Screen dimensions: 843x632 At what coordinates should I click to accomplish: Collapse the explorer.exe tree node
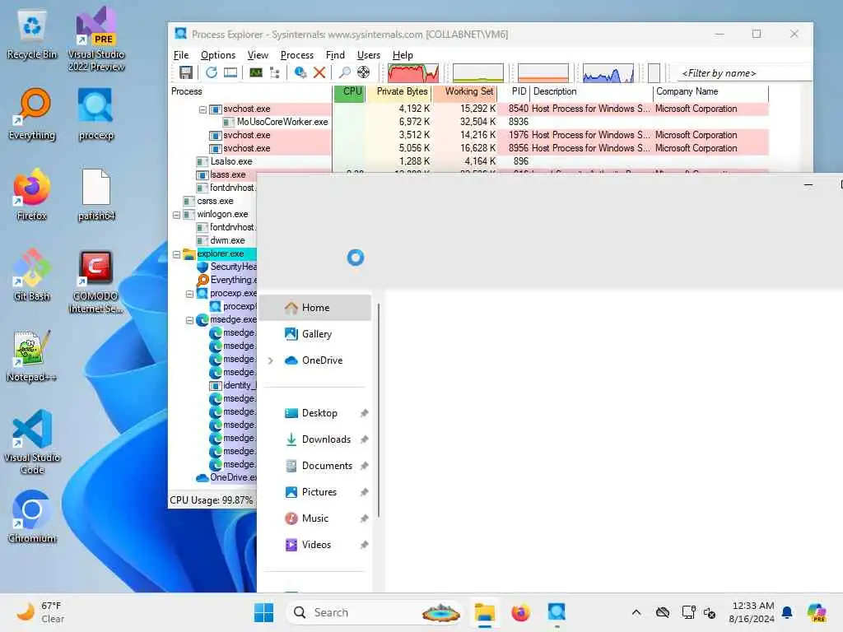pyautogui.click(x=176, y=254)
